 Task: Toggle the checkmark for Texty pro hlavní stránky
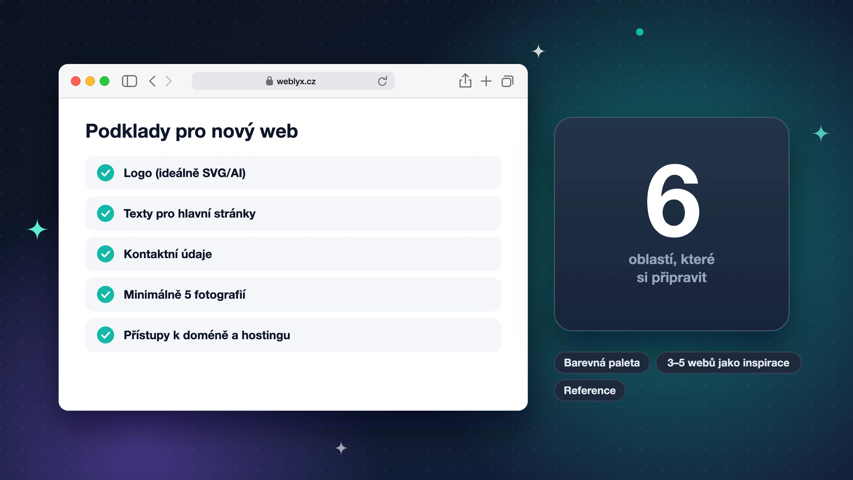106,213
